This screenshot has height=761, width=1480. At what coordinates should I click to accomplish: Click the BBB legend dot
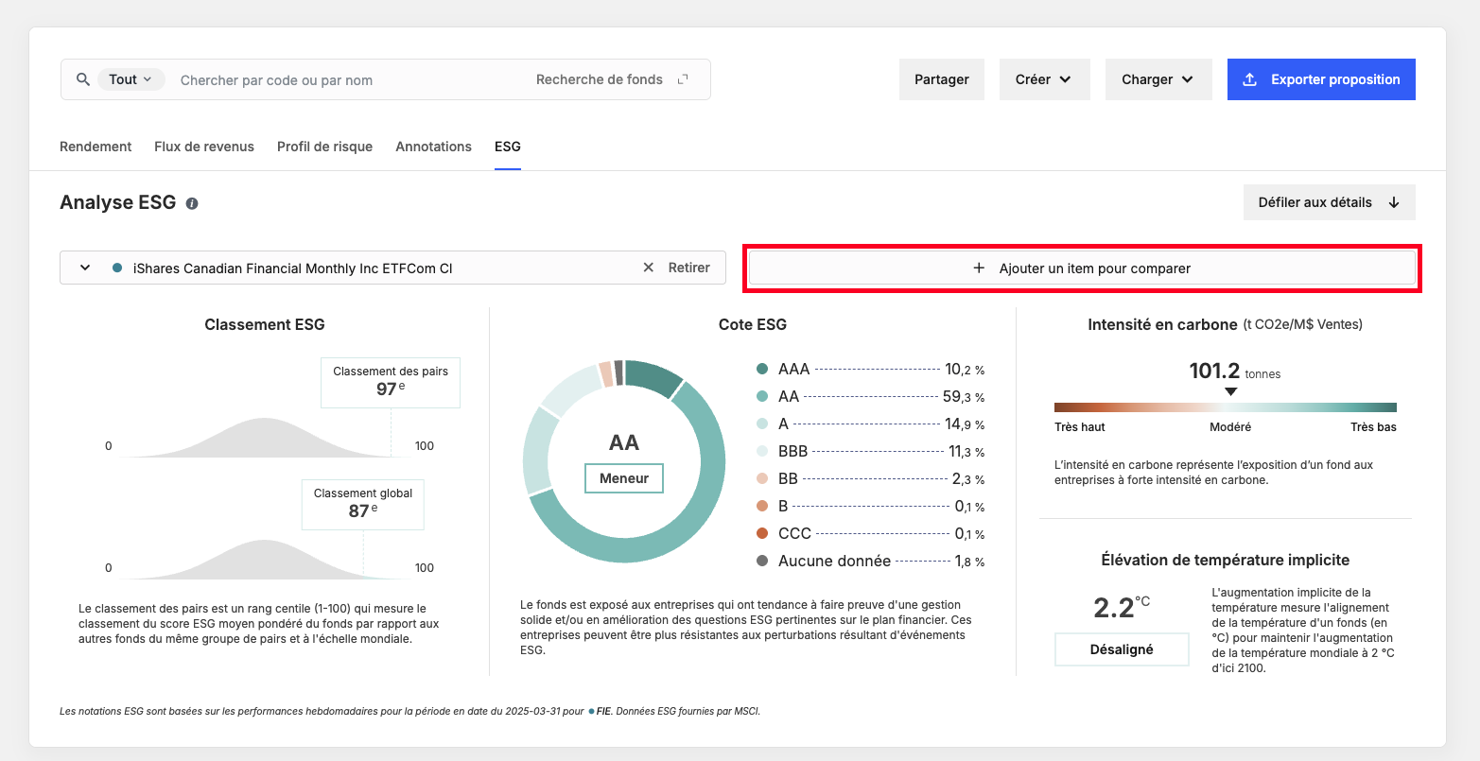click(762, 452)
